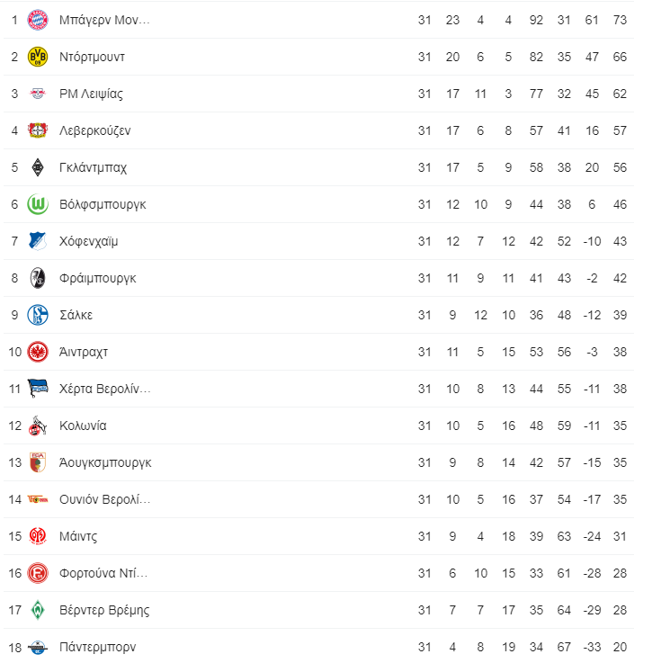Viewport: 652px width, 672px height.
Task: Open the Ντόρτμουντ team link
Action: click(92, 57)
